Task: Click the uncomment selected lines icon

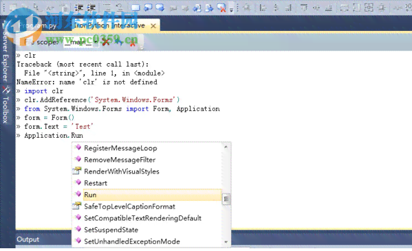Action: coord(119,8)
